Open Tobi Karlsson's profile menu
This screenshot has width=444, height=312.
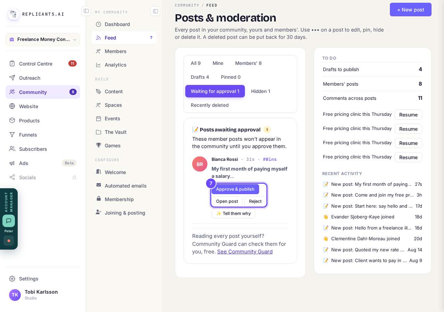[43, 295]
